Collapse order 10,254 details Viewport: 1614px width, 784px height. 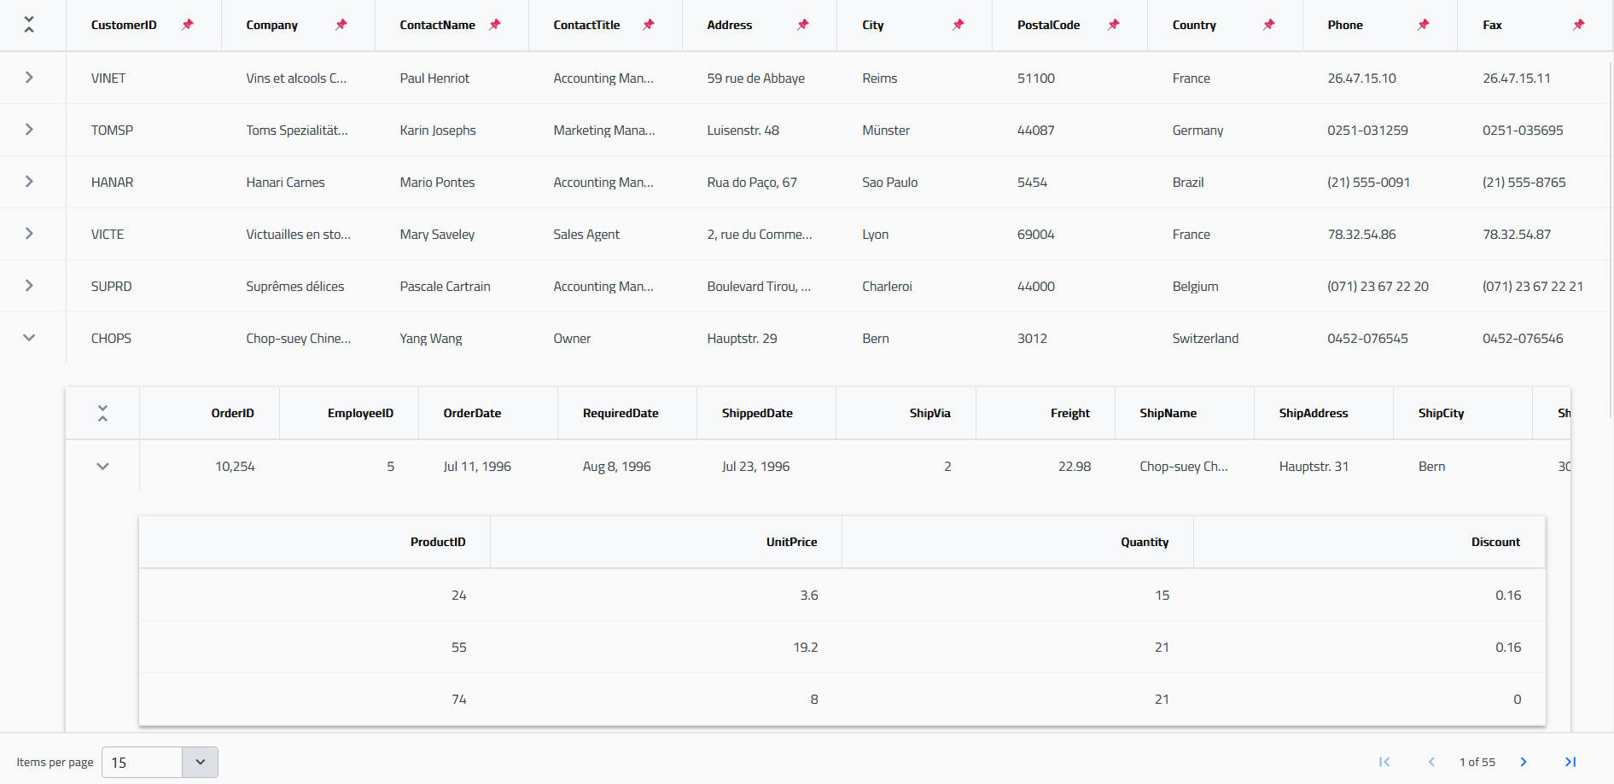tap(102, 466)
